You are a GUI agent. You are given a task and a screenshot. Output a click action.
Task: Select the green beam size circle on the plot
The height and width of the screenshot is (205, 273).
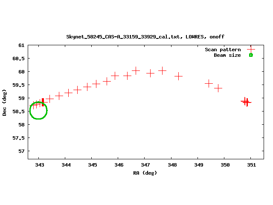click(38, 110)
